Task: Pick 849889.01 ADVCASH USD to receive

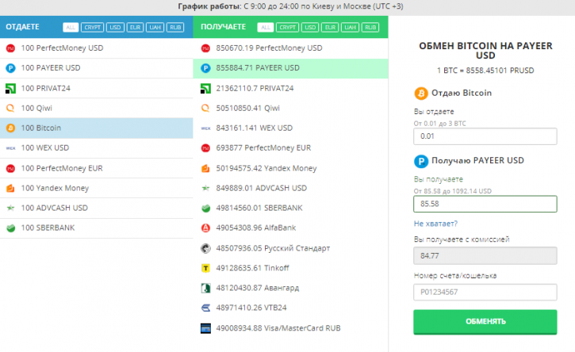Action: tap(290, 188)
